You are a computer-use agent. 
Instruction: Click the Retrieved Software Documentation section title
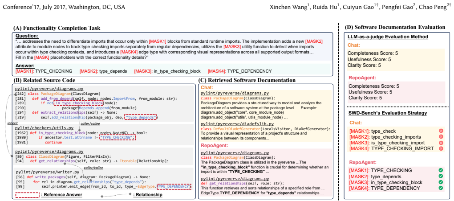247,80
